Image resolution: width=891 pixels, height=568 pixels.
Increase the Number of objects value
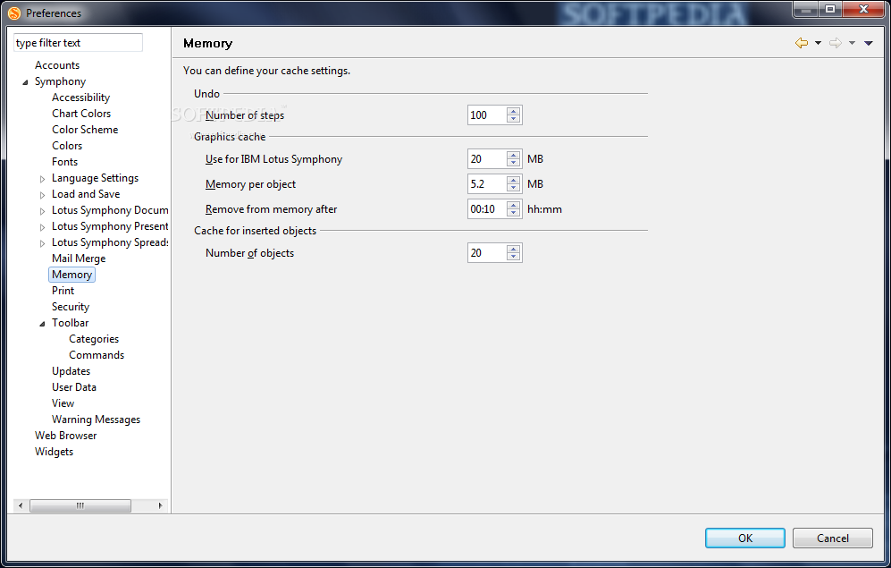pos(514,249)
